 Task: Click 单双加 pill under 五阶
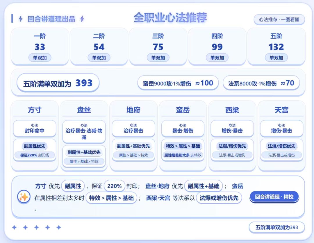[x=276, y=58]
